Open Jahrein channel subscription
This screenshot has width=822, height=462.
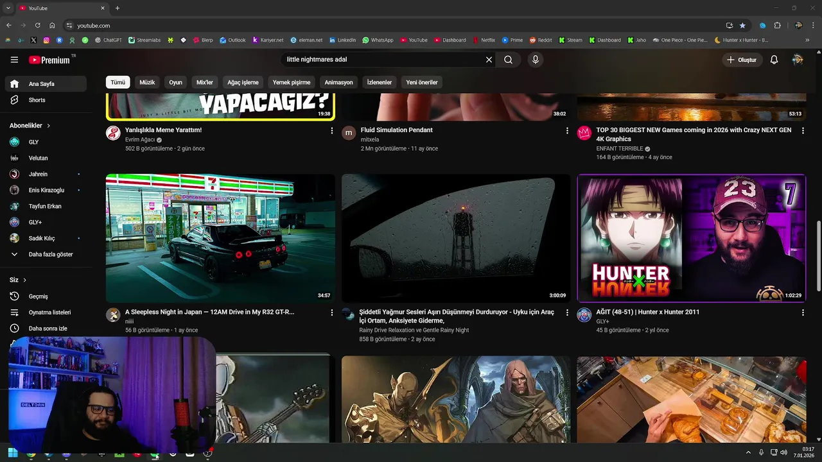(46, 174)
